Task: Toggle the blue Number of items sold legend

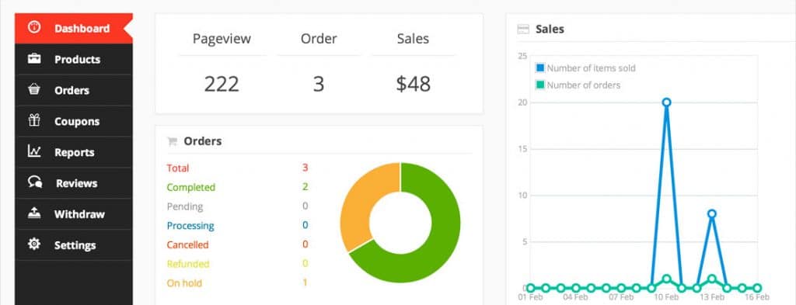Action: pyautogui.click(x=586, y=68)
